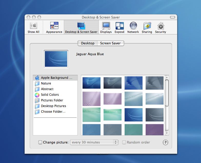Select first green aqua wallpaper thumbnail
Image resolution: width=201 pixels, height=163 pixels.
[92, 115]
